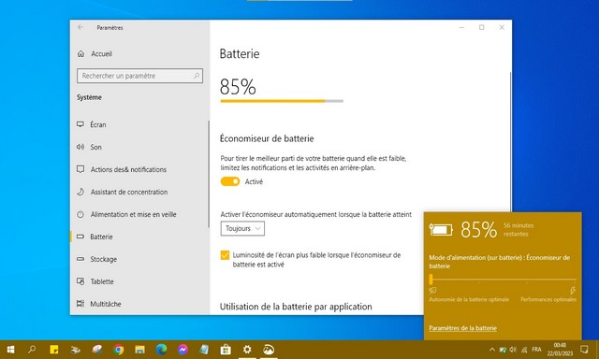The height and width of the screenshot is (359, 599).
Task: Click Performances optimales label
Action: (548, 299)
